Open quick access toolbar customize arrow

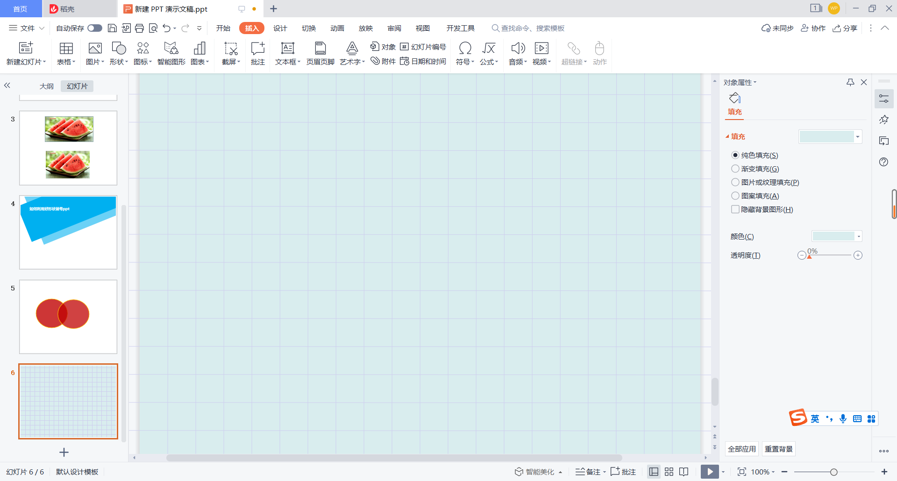[199, 28]
